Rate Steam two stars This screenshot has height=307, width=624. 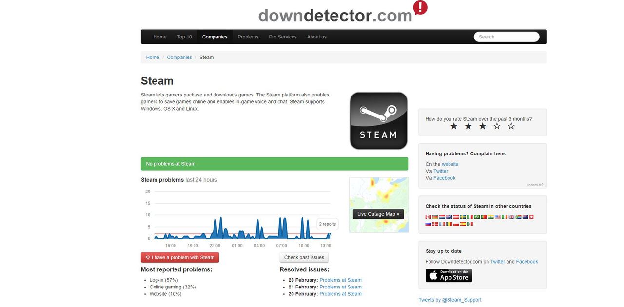coord(468,126)
